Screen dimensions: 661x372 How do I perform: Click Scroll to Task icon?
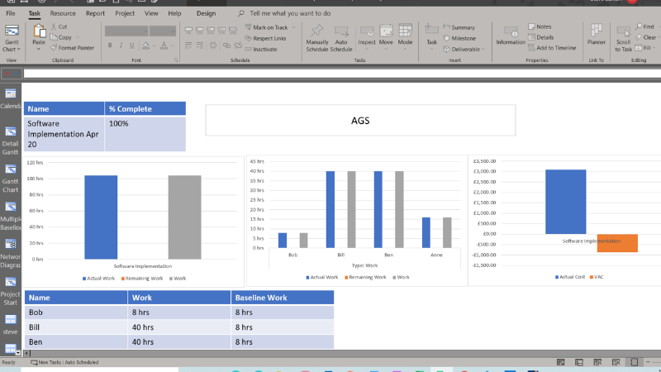tap(624, 37)
